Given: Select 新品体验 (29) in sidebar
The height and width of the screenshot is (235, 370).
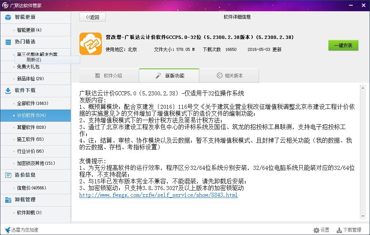Looking at the screenshot, I should click(x=36, y=79).
